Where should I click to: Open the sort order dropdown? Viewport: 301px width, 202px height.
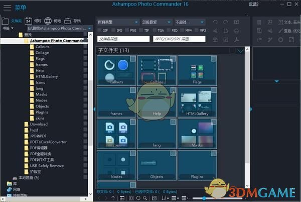point(165,198)
